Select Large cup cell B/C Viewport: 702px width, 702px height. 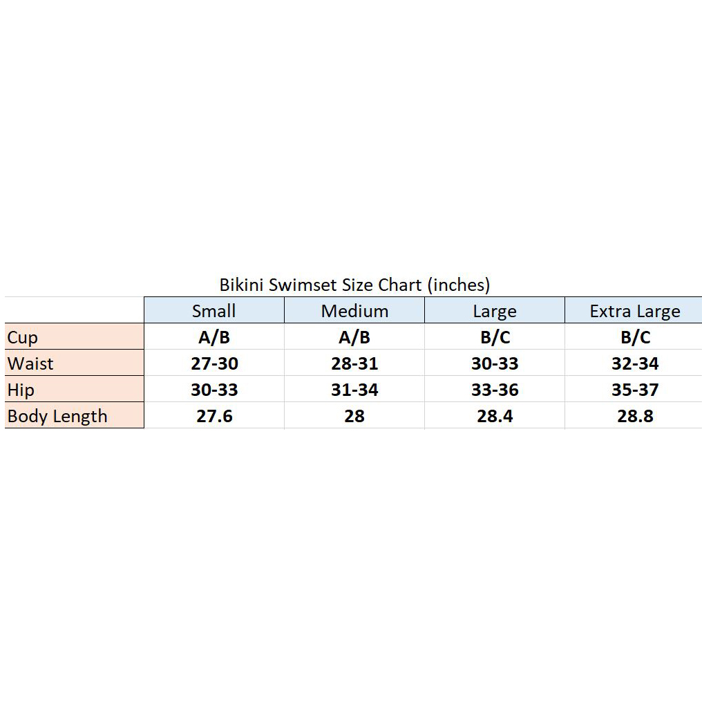point(495,336)
